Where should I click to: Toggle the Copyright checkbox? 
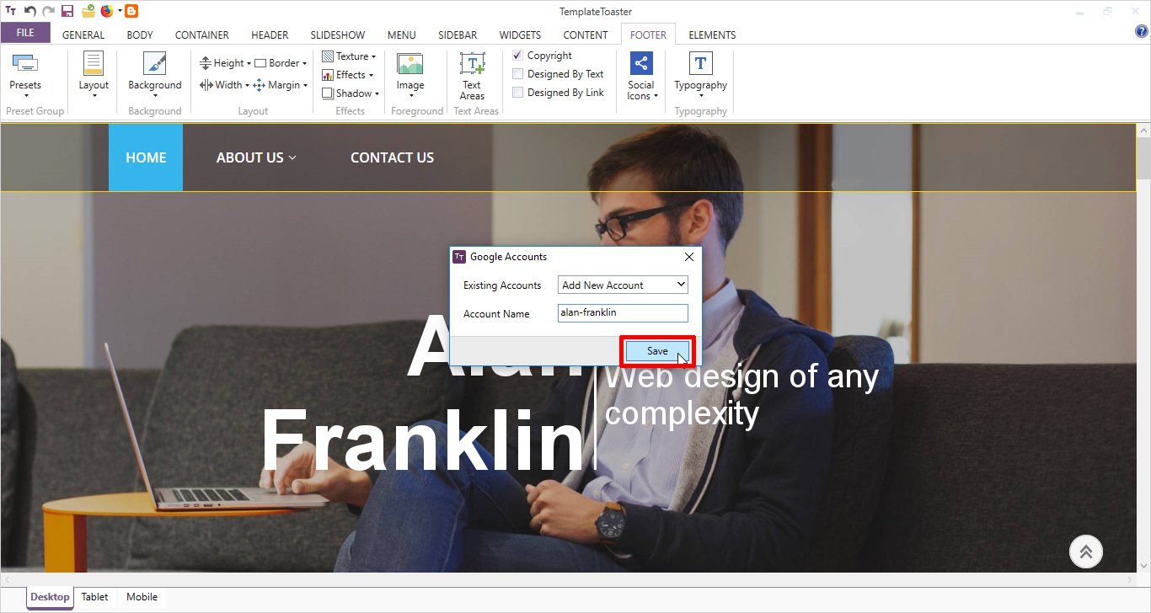(518, 56)
